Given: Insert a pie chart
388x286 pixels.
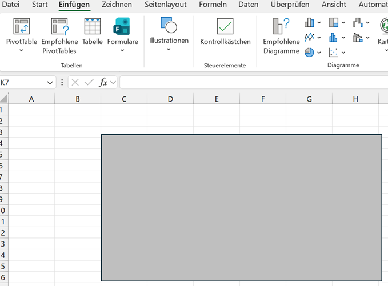Looking at the screenshot, I should [310, 52].
